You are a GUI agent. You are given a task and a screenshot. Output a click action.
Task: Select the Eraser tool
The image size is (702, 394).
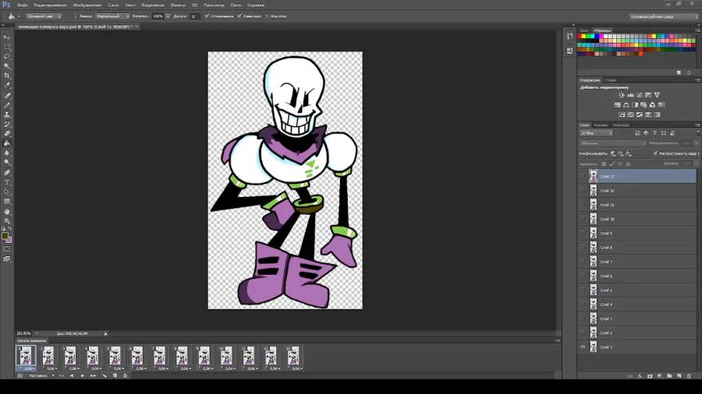[7, 134]
